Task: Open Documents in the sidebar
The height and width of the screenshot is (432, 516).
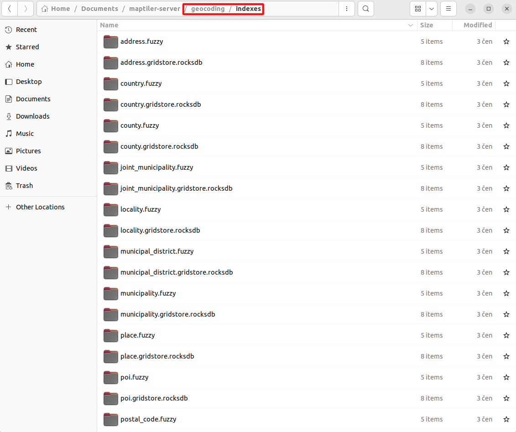Action: pos(48,99)
